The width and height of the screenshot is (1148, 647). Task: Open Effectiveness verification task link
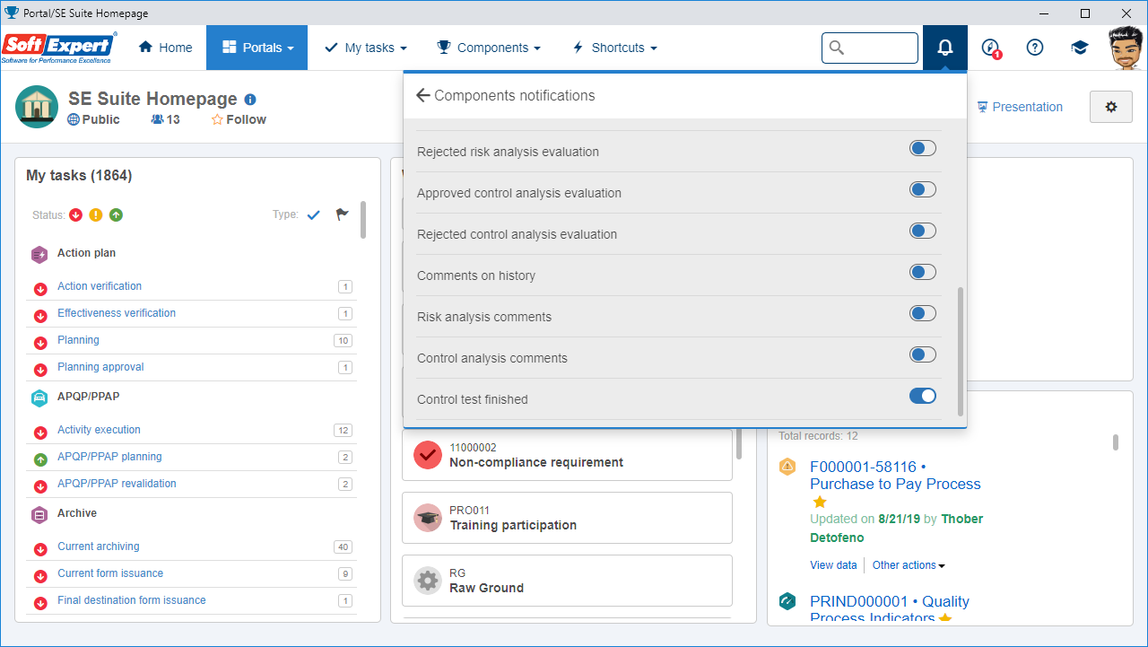pos(117,313)
